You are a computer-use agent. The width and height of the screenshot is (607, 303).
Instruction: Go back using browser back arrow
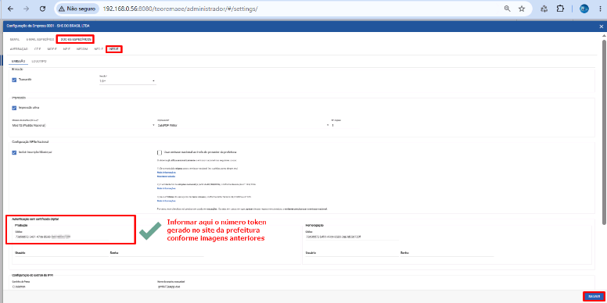(x=10, y=9)
